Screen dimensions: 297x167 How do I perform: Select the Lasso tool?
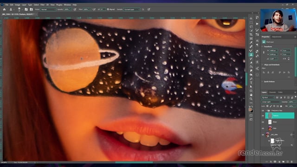click(251, 26)
